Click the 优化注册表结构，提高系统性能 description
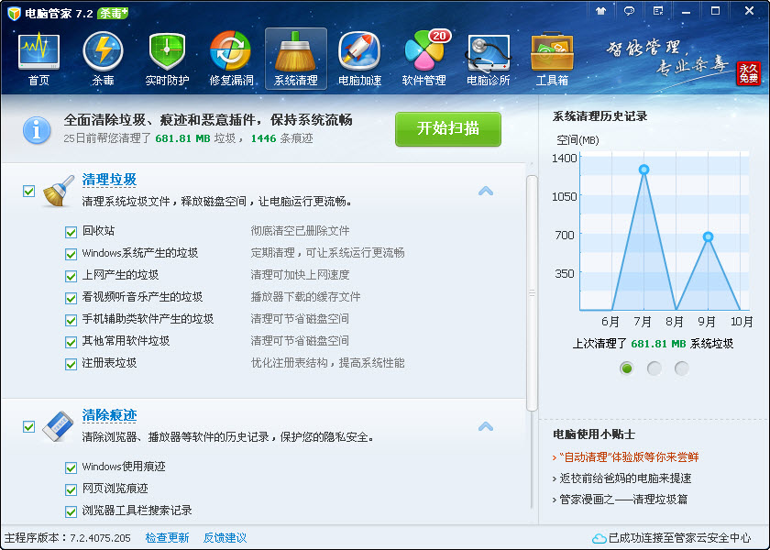The height and width of the screenshot is (550, 770). tap(327, 363)
